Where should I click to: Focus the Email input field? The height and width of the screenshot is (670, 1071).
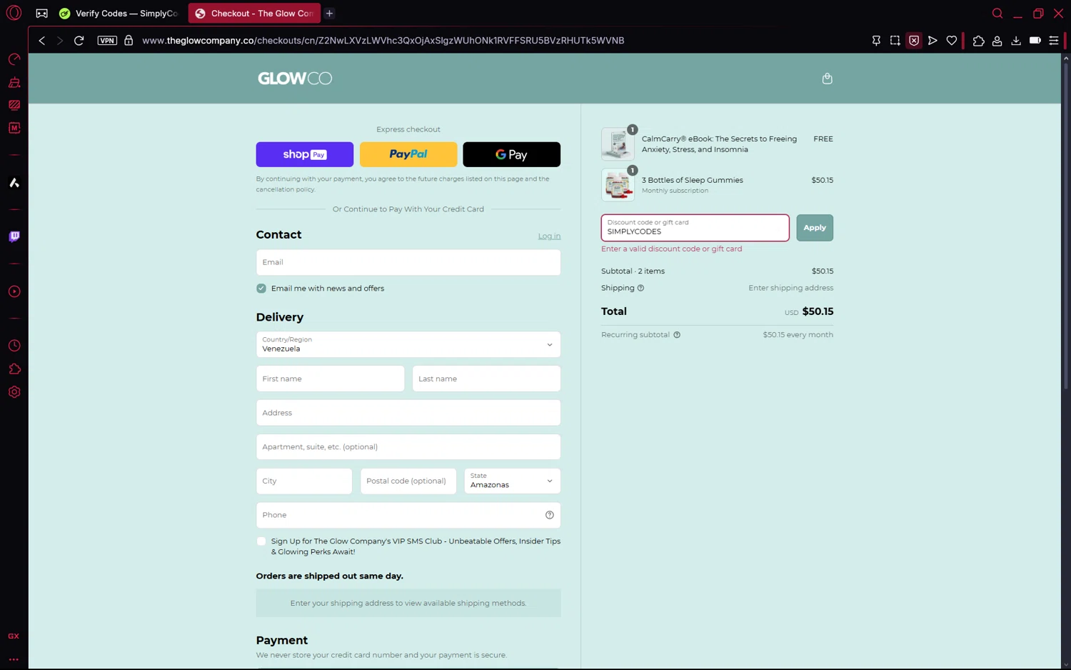(x=408, y=262)
